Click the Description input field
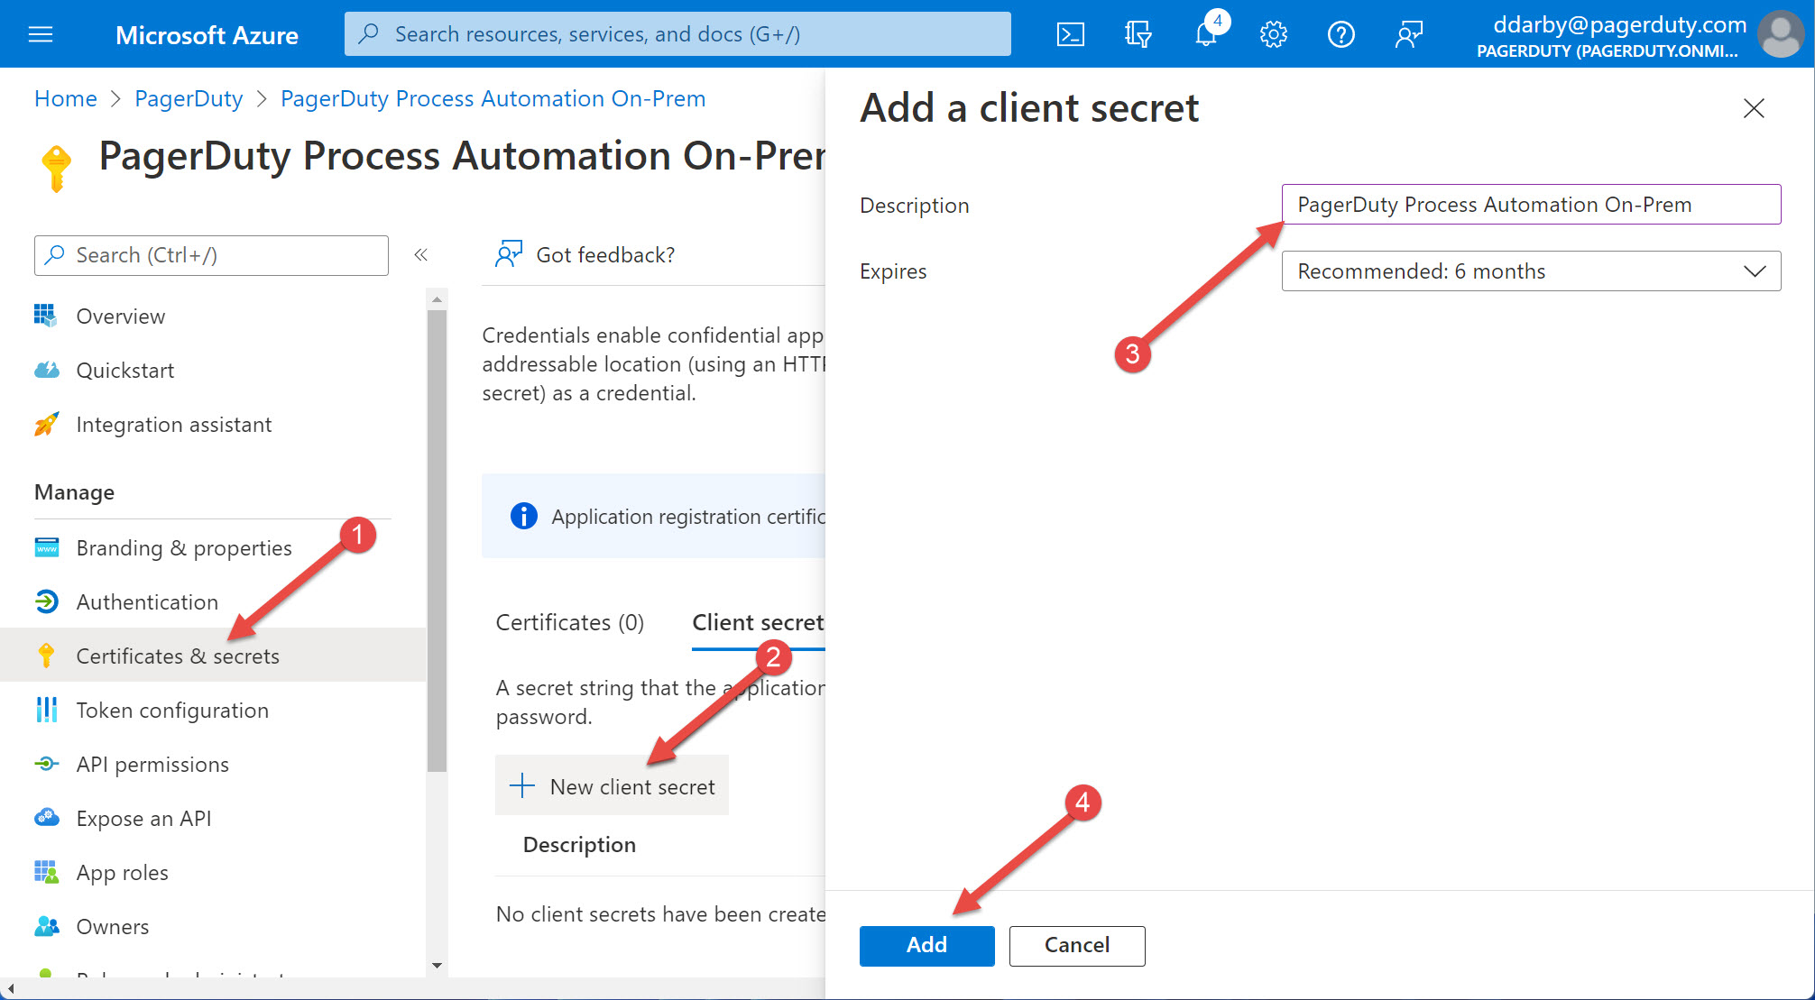This screenshot has width=1815, height=1000. click(x=1531, y=204)
